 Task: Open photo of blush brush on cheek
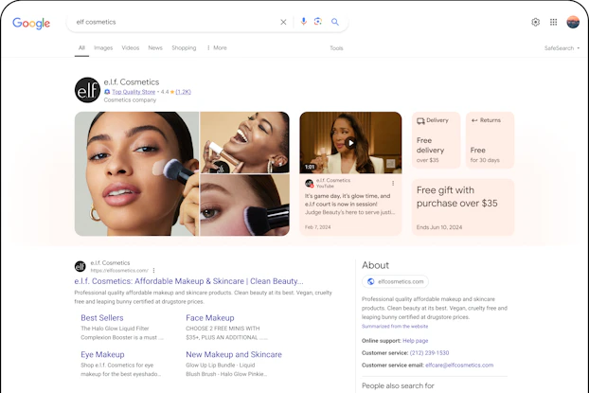[x=244, y=205]
